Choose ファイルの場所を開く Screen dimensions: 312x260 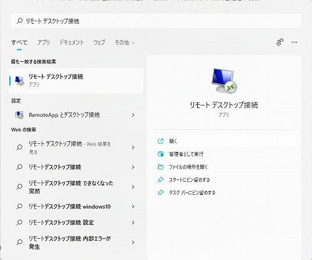pos(224,167)
